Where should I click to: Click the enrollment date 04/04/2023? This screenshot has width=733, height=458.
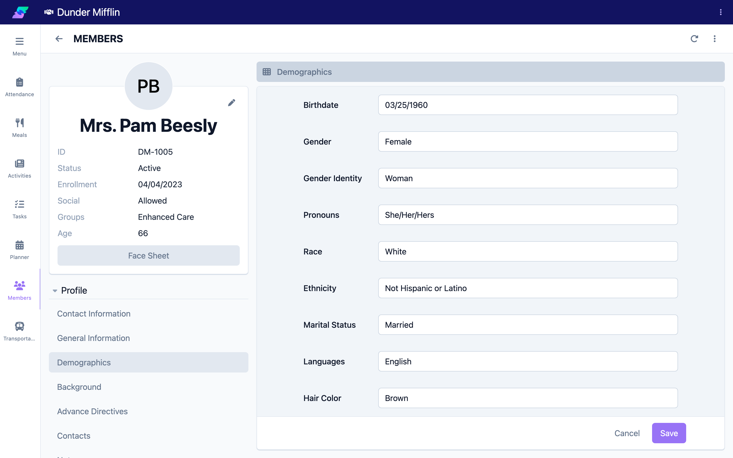[160, 184]
